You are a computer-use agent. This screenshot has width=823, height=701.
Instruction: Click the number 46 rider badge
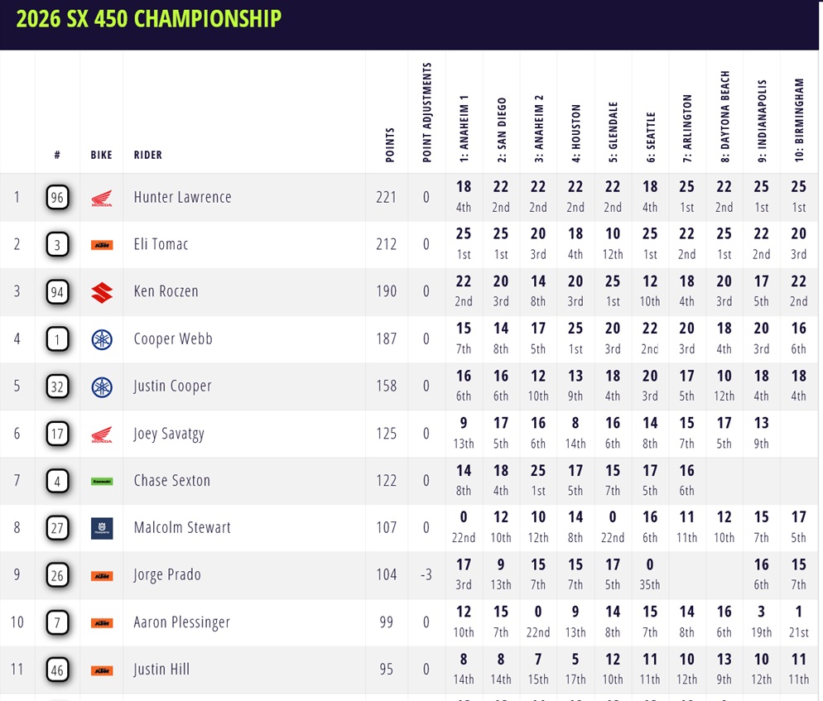tap(57, 670)
